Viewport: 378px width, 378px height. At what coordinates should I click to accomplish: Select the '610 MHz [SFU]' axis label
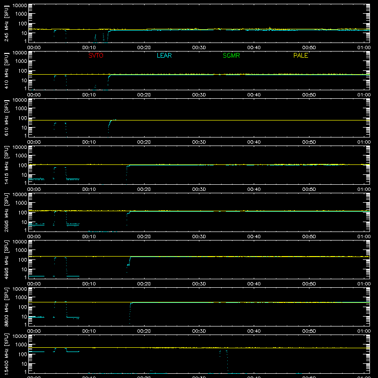coord(7,118)
